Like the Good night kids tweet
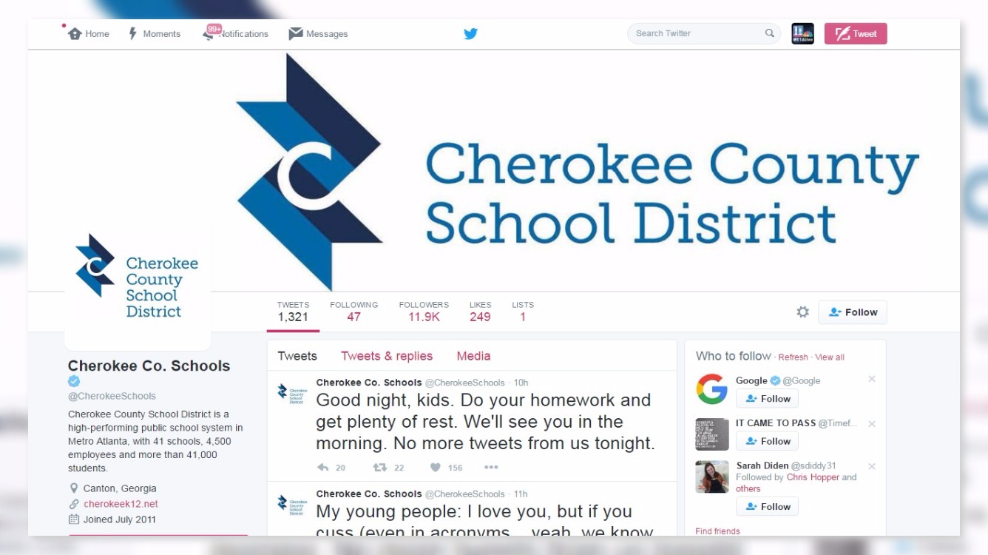The width and height of the screenshot is (988, 555). [x=436, y=468]
